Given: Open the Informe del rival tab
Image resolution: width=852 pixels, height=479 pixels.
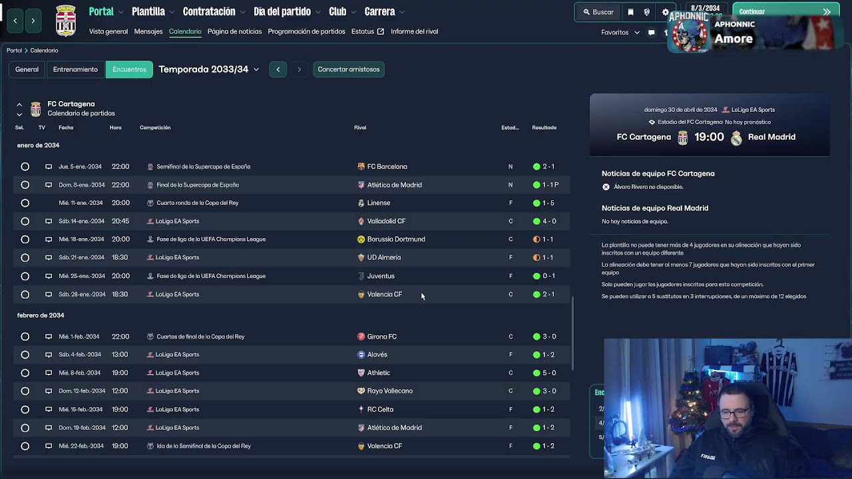Looking at the screenshot, I should point(414,31).
